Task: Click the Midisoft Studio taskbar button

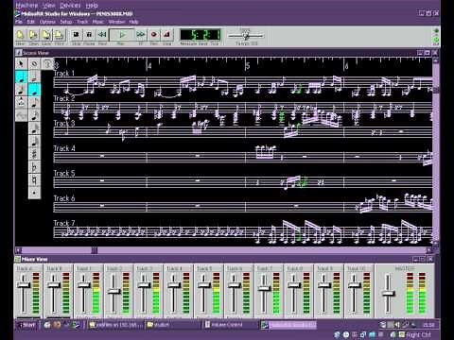Action: click(x=288, y=325)
